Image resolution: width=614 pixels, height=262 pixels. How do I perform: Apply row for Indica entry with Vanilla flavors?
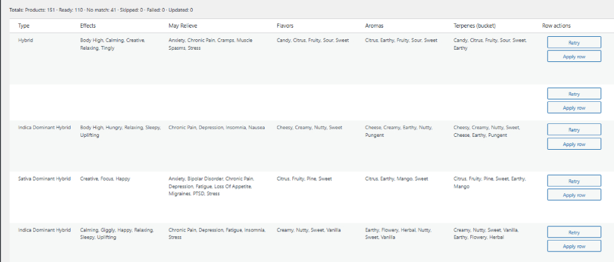pos(573,247)
